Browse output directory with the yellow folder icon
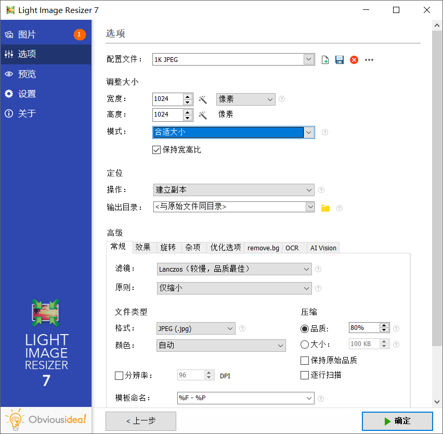The width and height of the screenshot is (443, 434). [325, 207]
